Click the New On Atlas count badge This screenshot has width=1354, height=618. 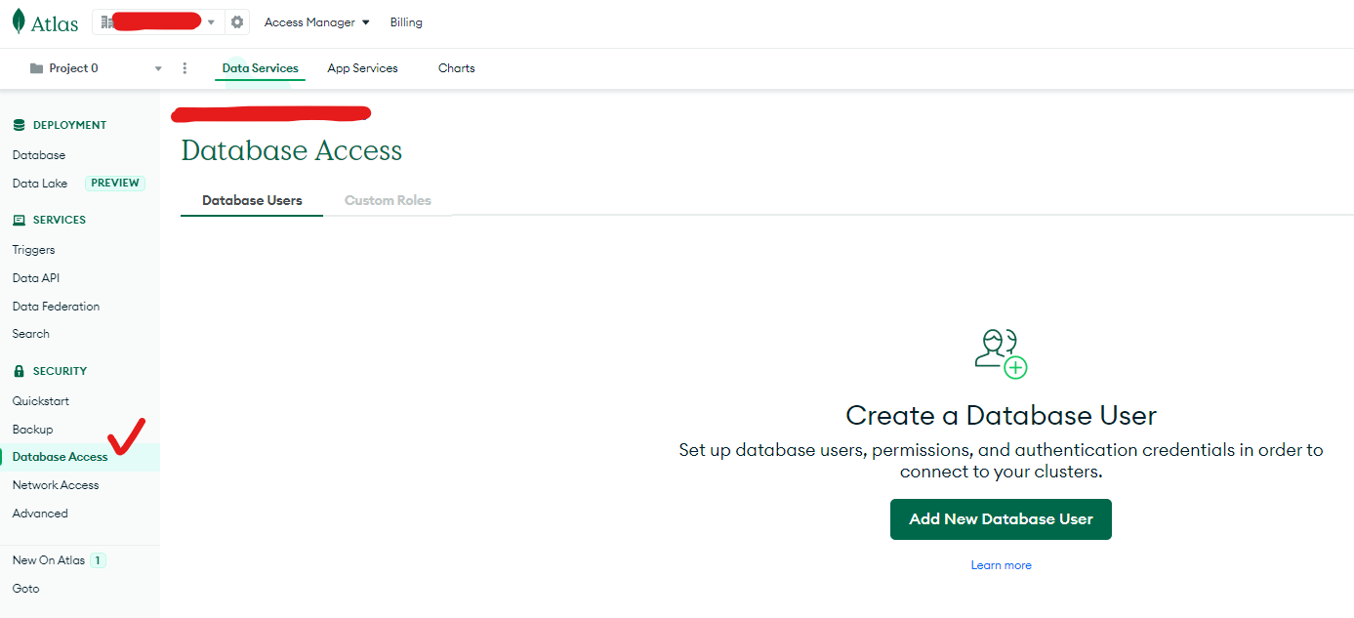pos(98,560)
